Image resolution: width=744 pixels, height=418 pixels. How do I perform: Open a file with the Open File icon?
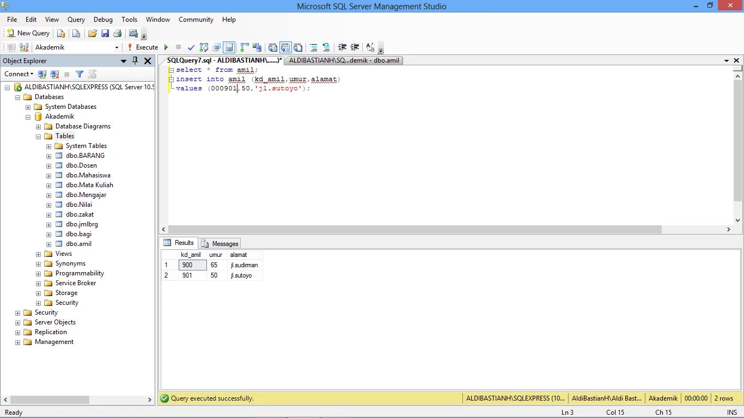(x=92, y=33)
